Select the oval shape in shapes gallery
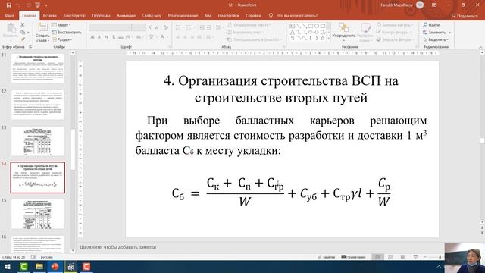This screenshot has width=485, height=273. tap(317, 26)
